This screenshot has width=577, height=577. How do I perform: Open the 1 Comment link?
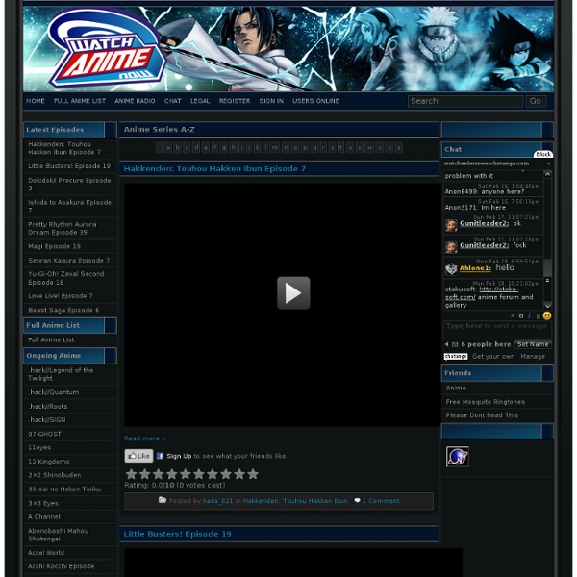click(381, 501)
